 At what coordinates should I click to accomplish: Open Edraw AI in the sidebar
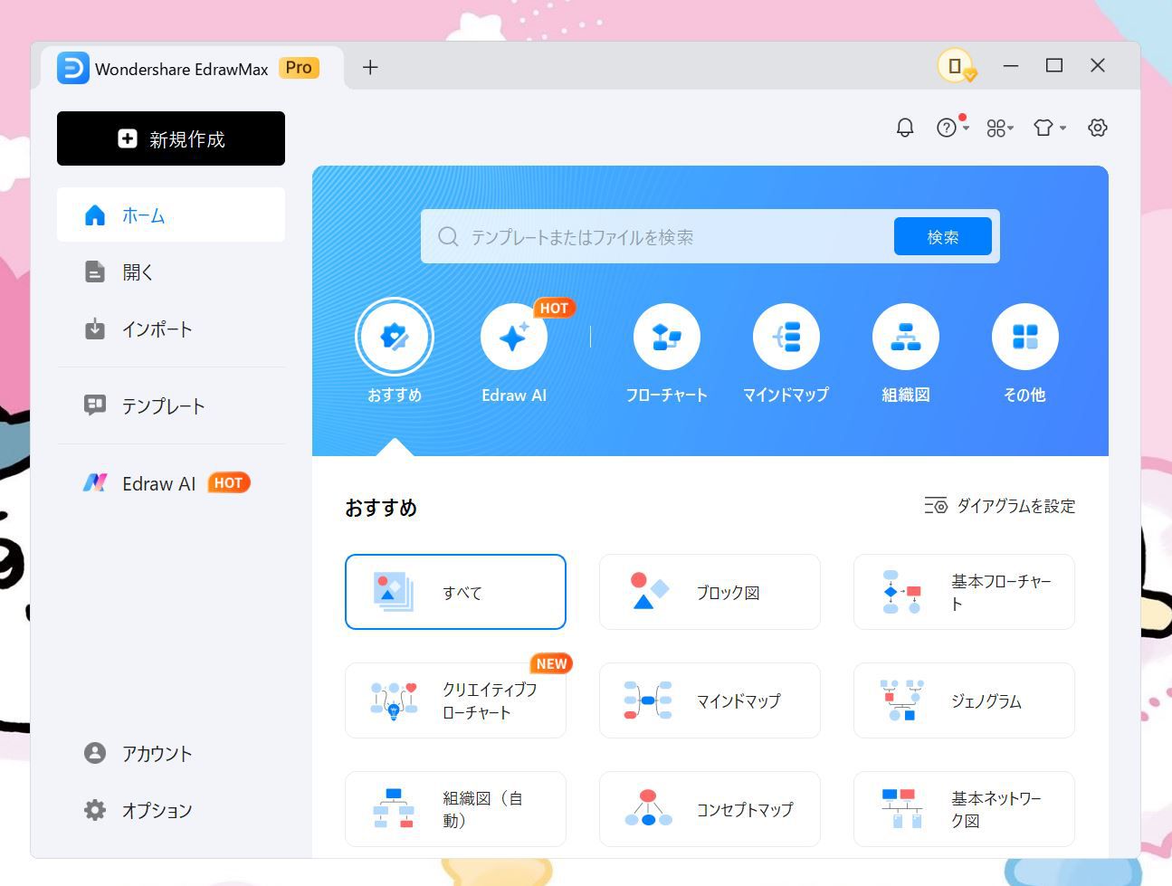(x=171, y=483)
